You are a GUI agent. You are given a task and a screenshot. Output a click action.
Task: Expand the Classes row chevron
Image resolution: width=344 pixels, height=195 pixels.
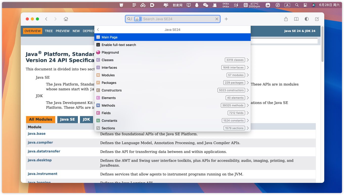click(248, 60)
